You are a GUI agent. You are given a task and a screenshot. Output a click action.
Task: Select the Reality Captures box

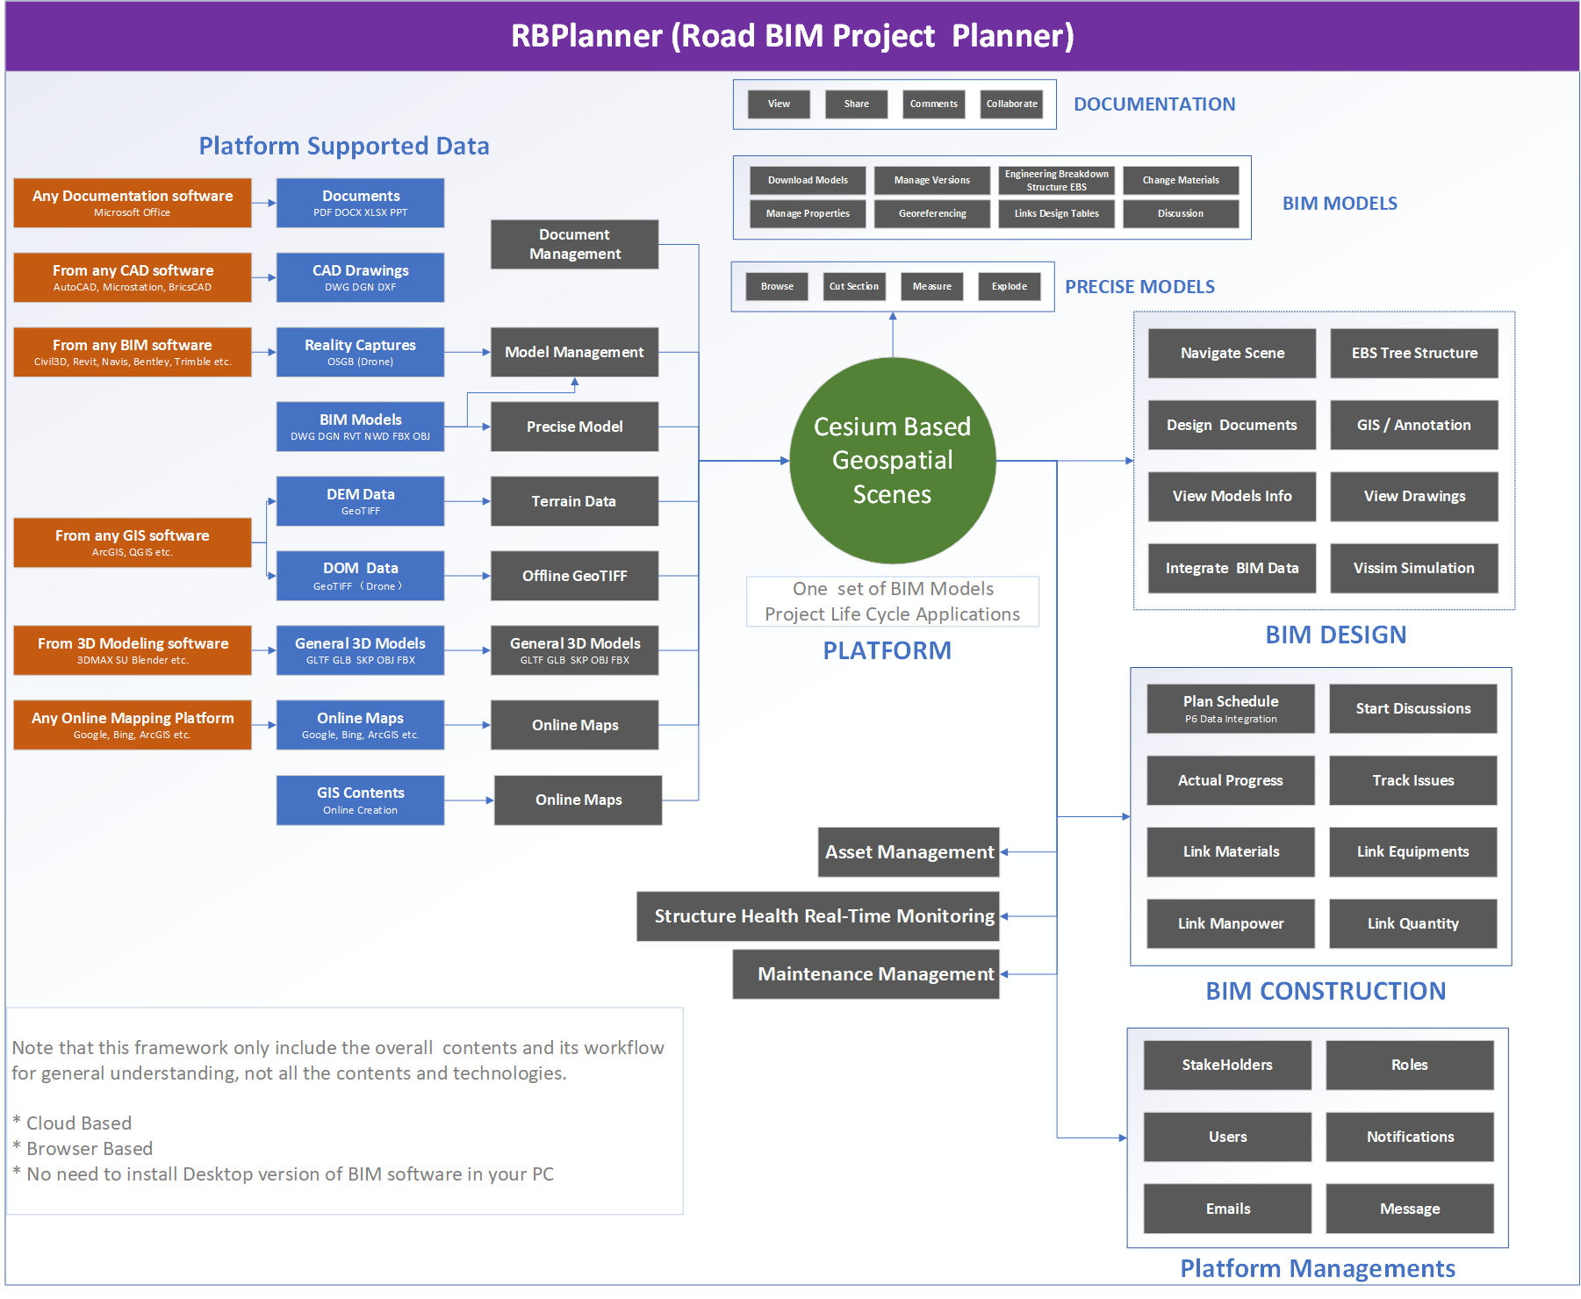pos(360,352)
